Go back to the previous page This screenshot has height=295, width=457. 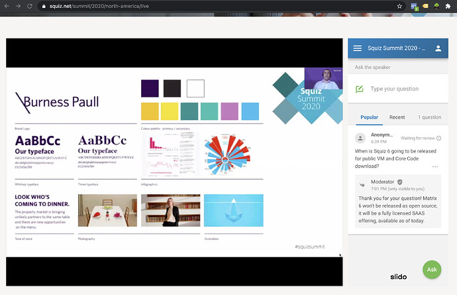6,5
